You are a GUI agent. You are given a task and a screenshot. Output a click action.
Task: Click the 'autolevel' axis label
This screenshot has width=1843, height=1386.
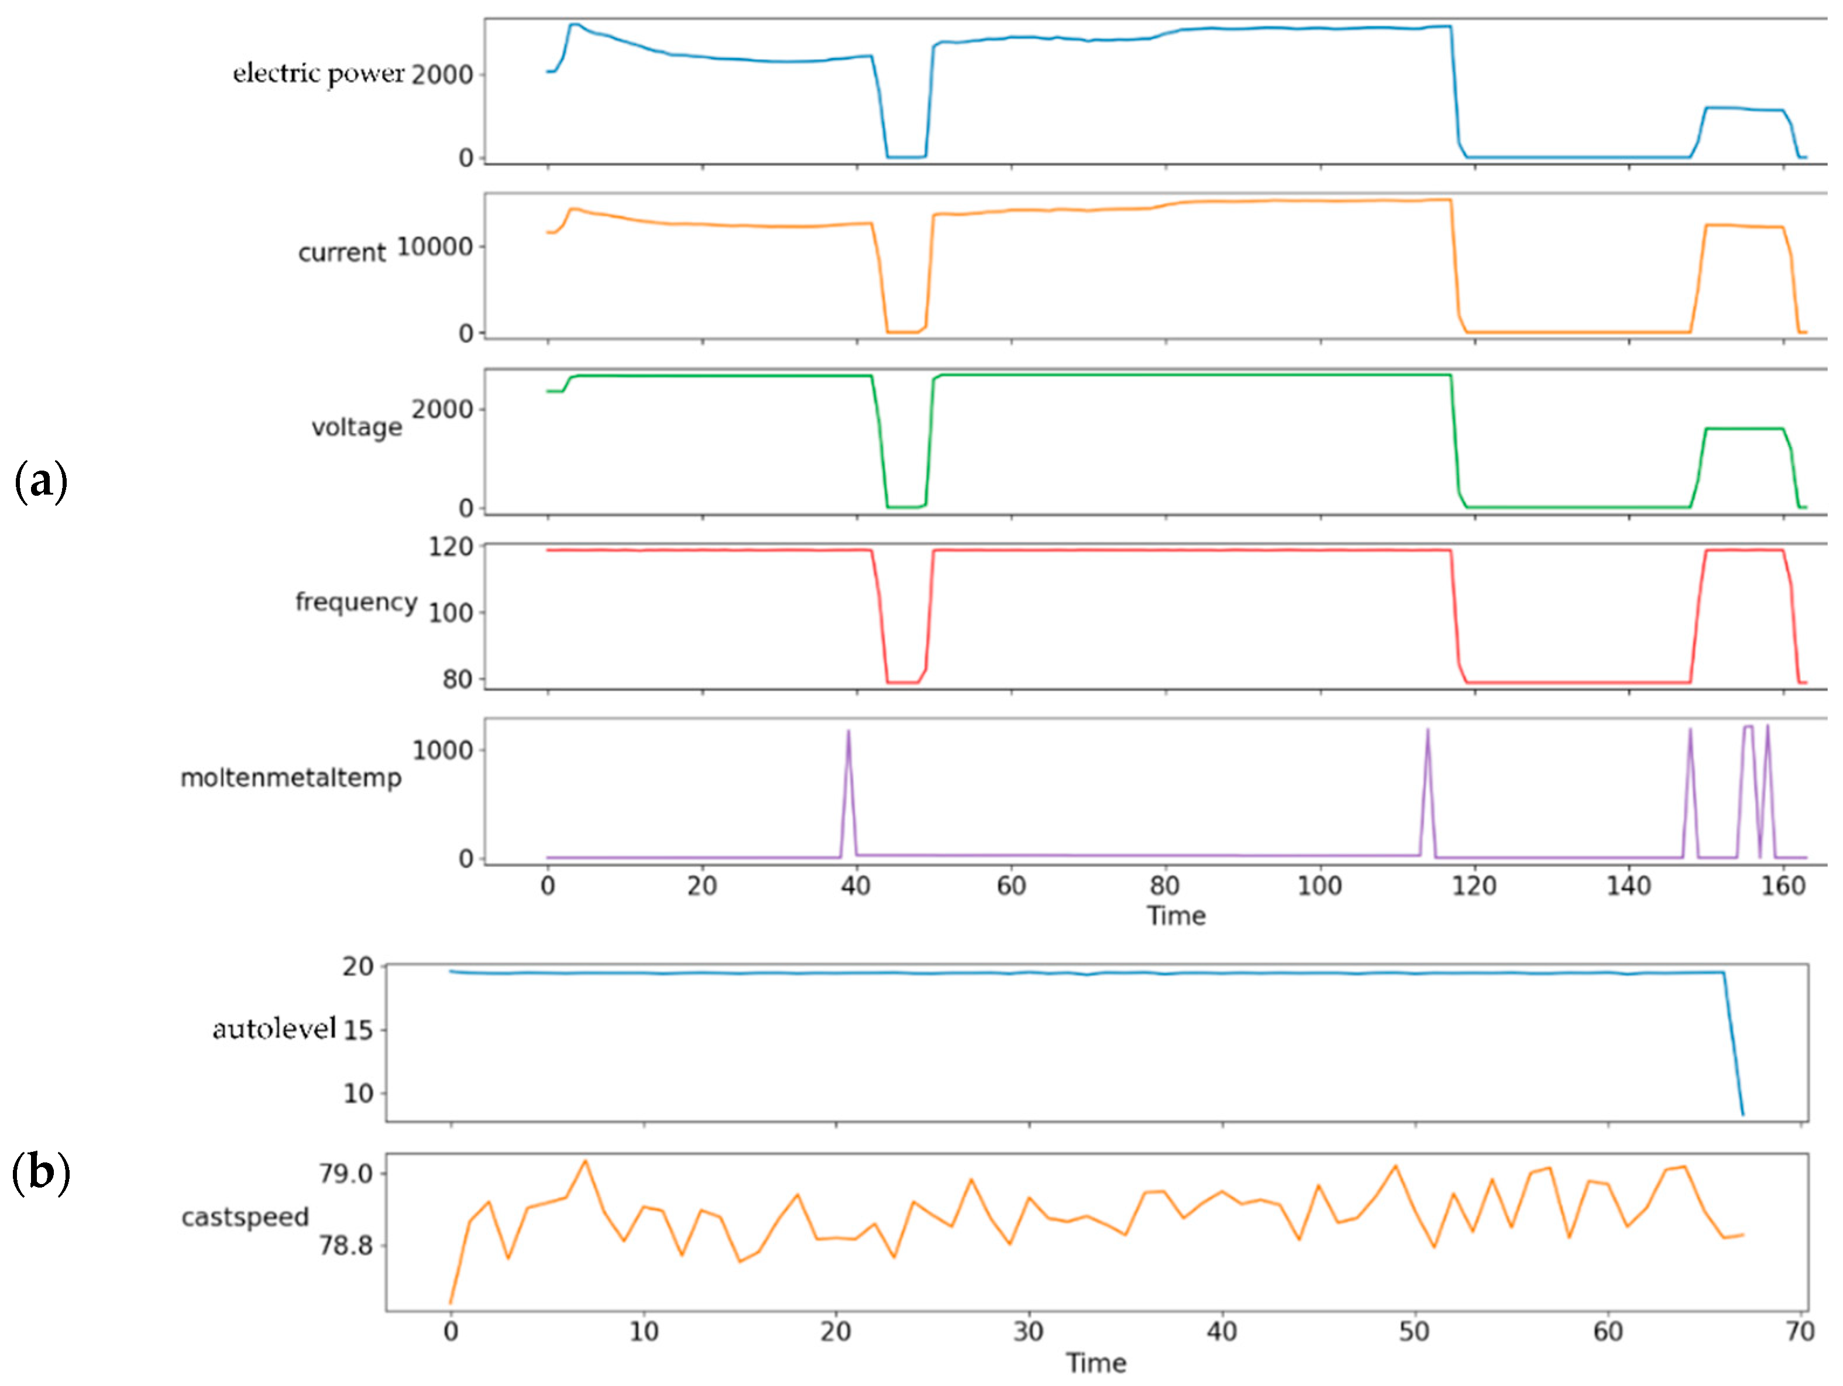tap(274, 1028)
